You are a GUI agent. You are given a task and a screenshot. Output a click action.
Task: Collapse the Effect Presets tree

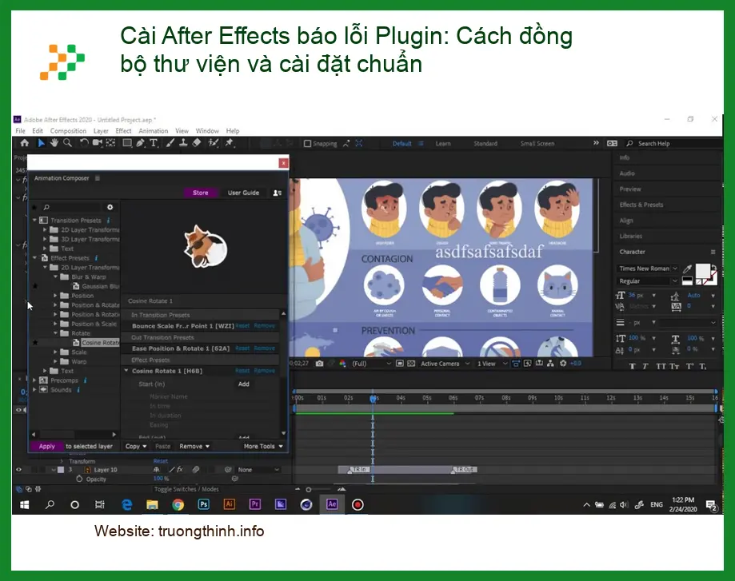[x=34, y=257]
